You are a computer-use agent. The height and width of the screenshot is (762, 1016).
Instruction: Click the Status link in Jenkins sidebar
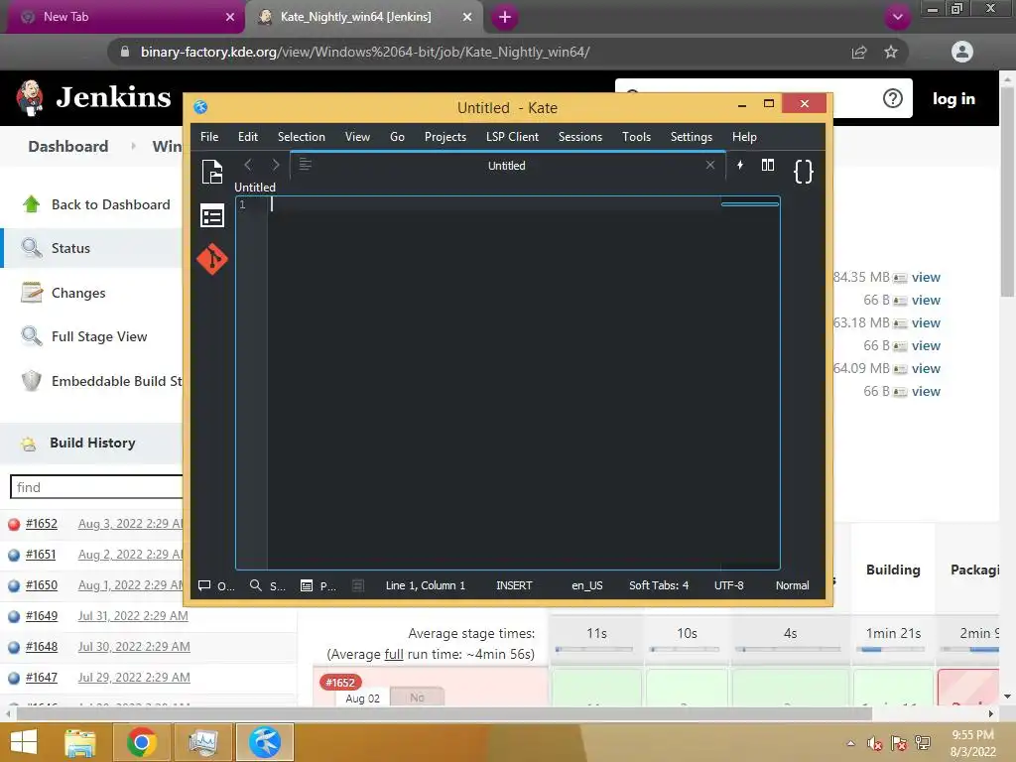click(70, 248)
